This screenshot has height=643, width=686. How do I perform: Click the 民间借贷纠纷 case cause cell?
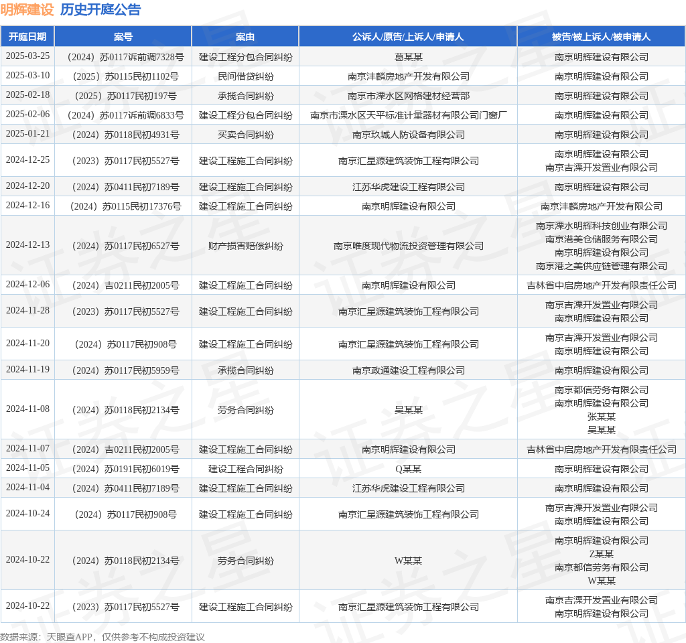(245, 76)
